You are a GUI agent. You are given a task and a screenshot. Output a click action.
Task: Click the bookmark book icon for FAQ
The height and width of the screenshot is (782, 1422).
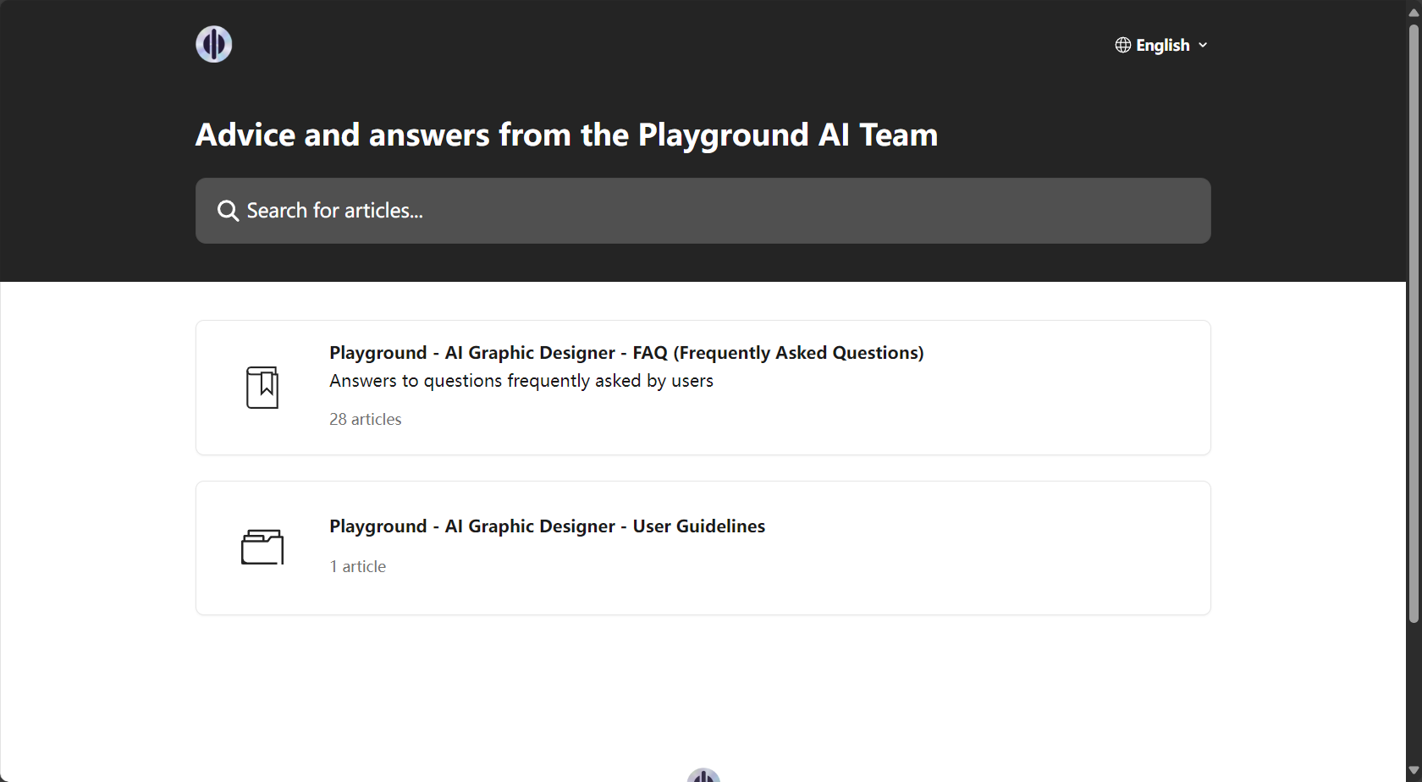coord(262,388)
